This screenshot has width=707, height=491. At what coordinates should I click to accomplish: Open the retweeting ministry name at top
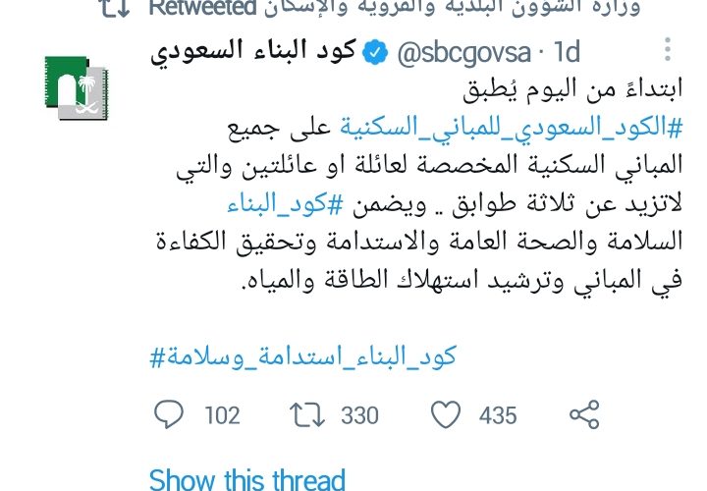click(x=452, y=8)
